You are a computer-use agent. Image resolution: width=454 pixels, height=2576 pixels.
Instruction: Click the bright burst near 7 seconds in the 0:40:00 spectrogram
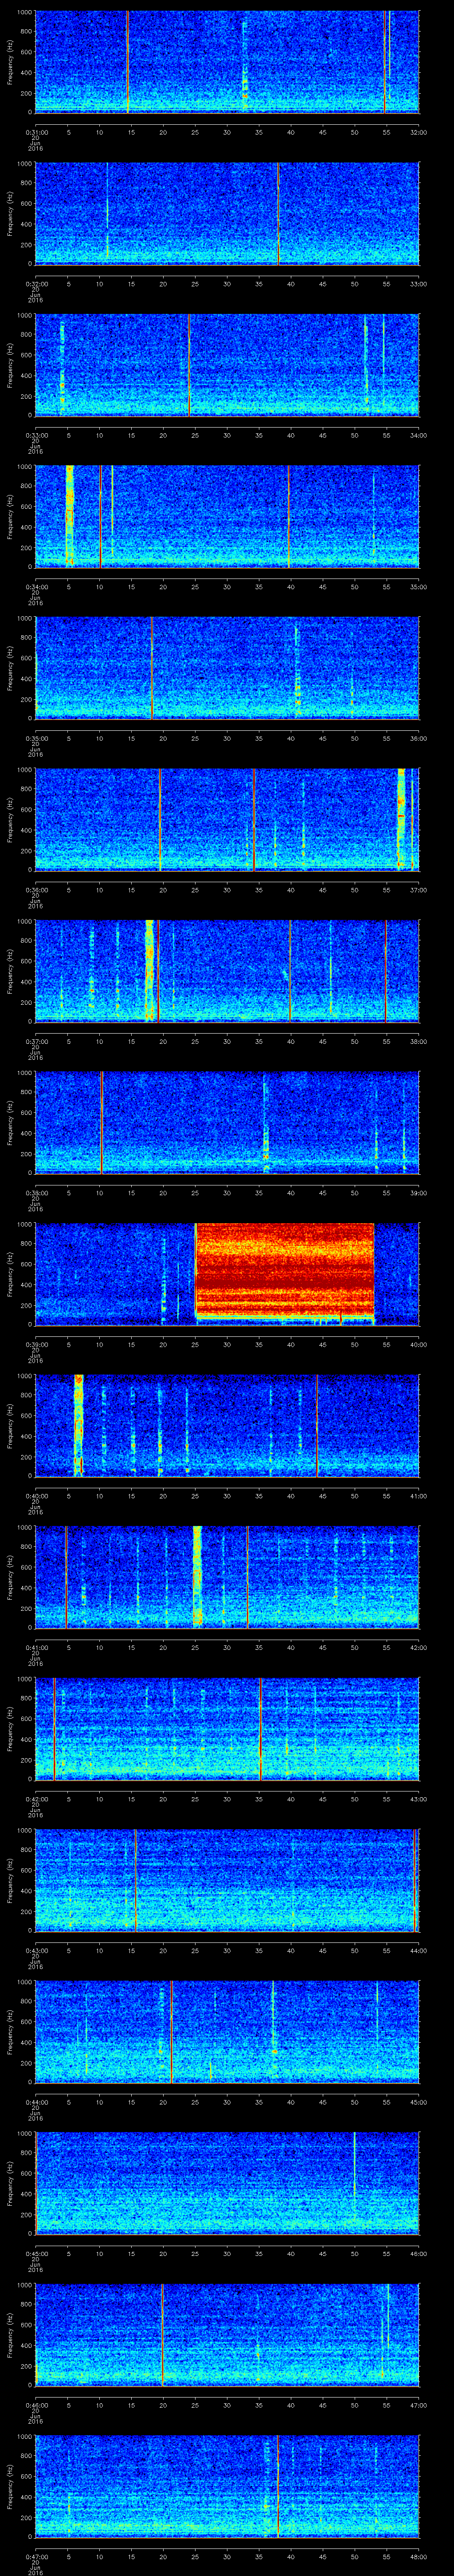[79, 1425]
